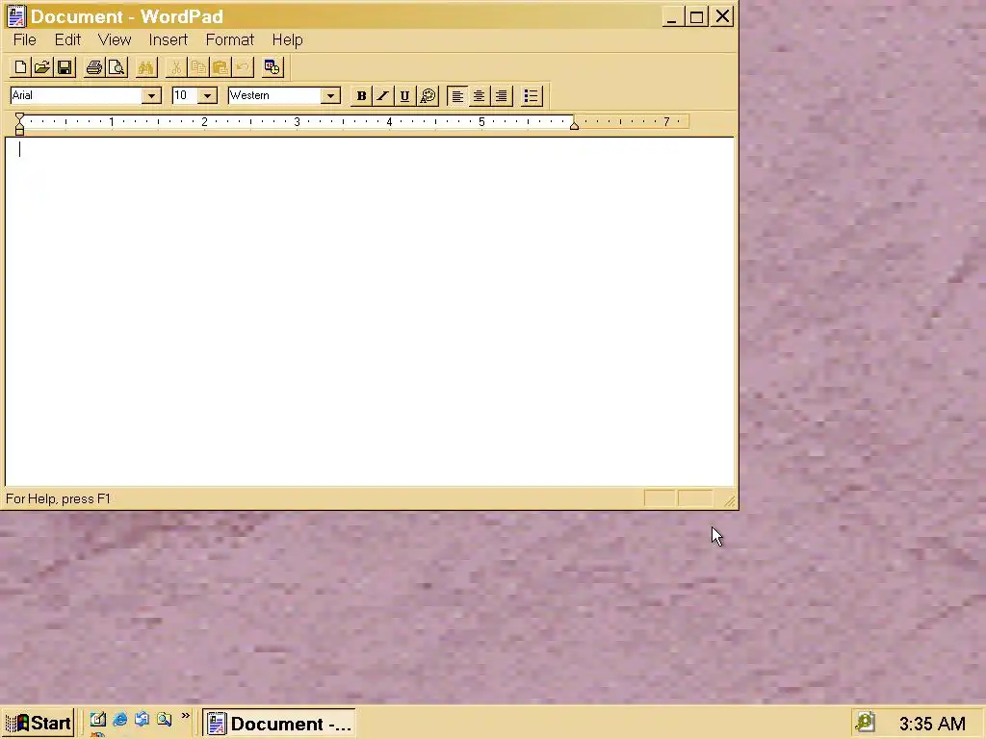Open the View menu

click(x=115, y=40)
